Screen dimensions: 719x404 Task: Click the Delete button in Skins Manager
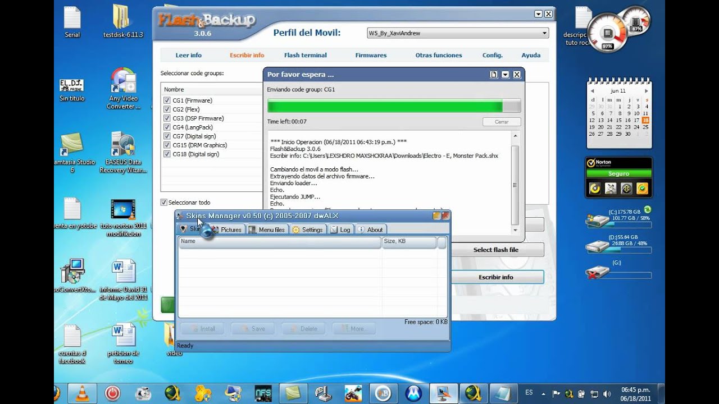click(303, 329)
